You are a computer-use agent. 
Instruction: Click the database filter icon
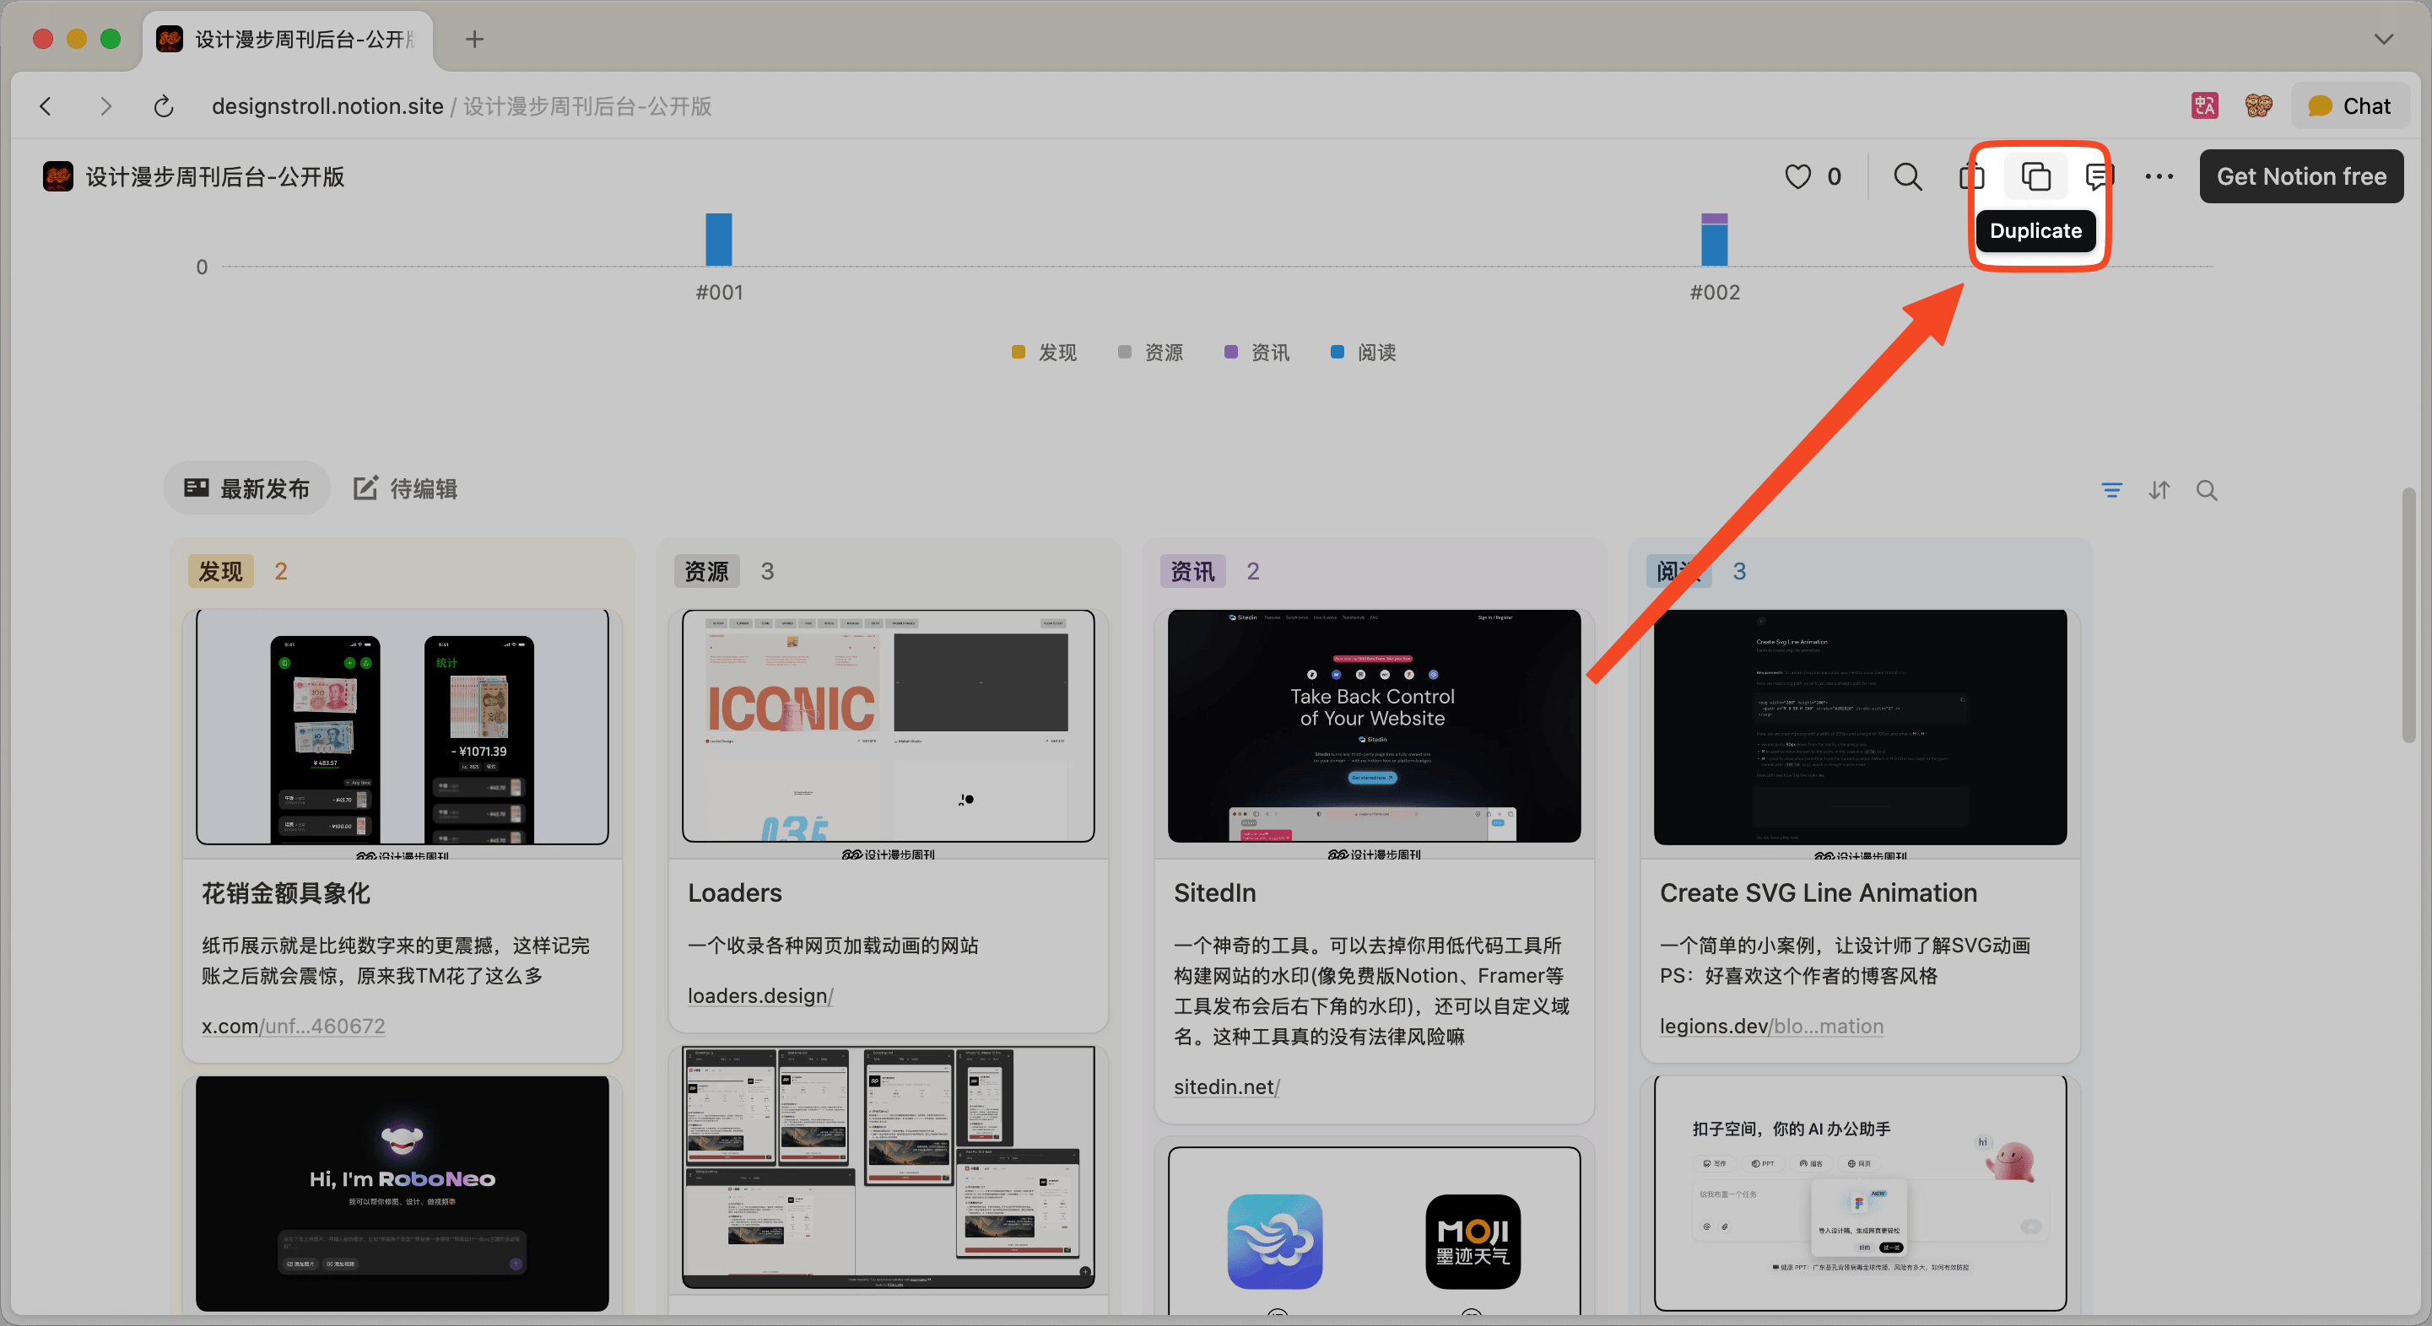click(2111, 490)
